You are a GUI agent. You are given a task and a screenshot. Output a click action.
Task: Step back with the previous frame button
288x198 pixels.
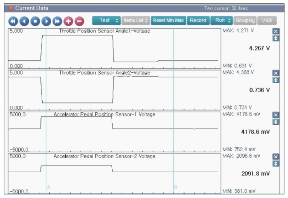click(24, 21)
